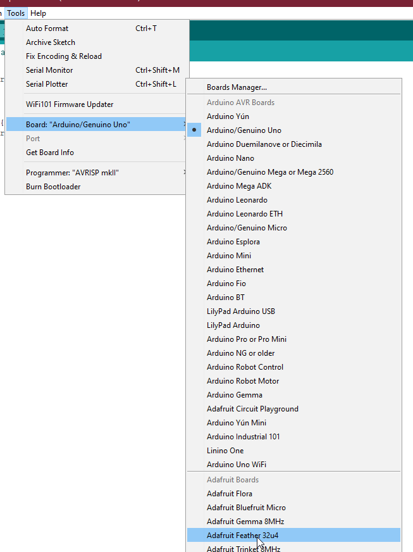The width and height of the screenshot is (413, 552).
Task: Choose LilyPad Arduino USB
Action: (293, 311)
